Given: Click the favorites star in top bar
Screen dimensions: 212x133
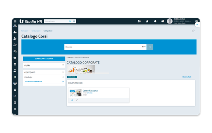Looking at the screenshot, I should (x=147, y=21).
